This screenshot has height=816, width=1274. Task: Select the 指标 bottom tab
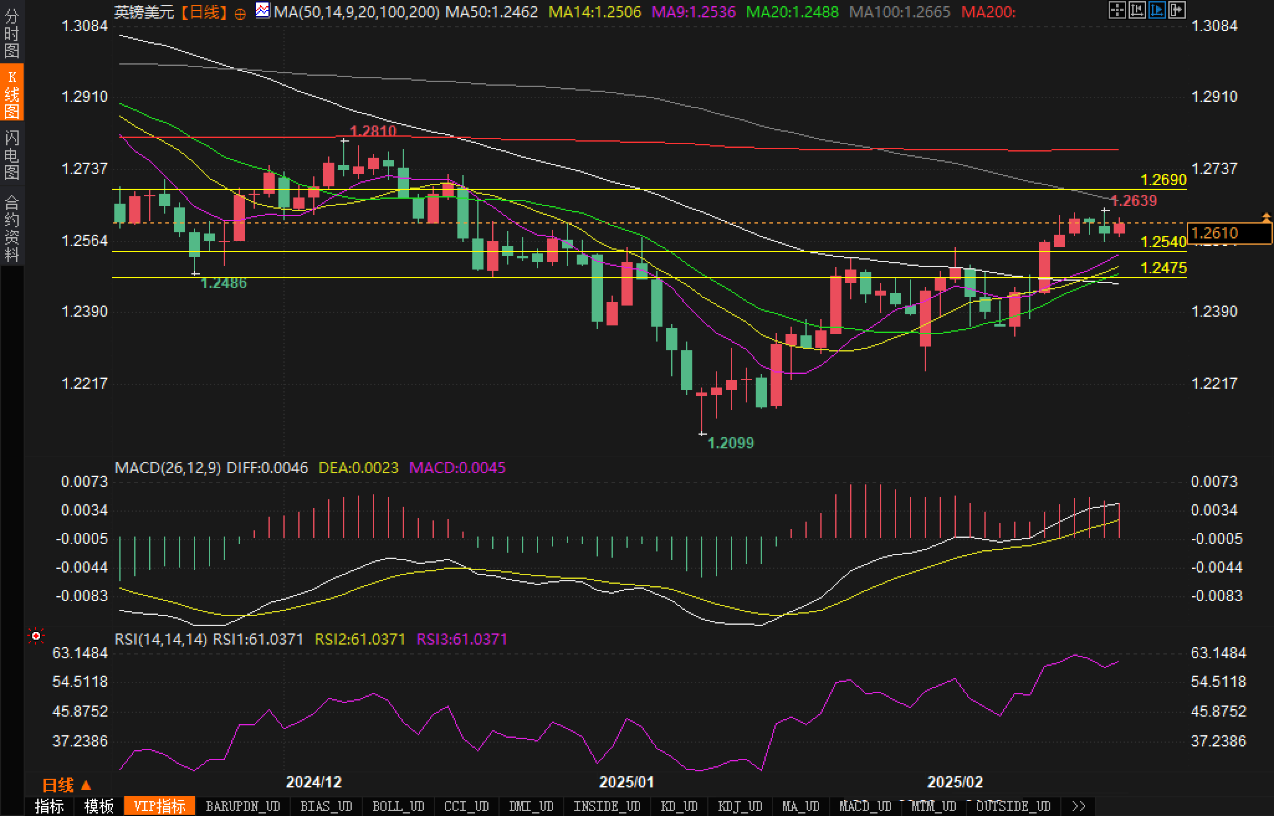pyautogui.click(x=50, y=806)
